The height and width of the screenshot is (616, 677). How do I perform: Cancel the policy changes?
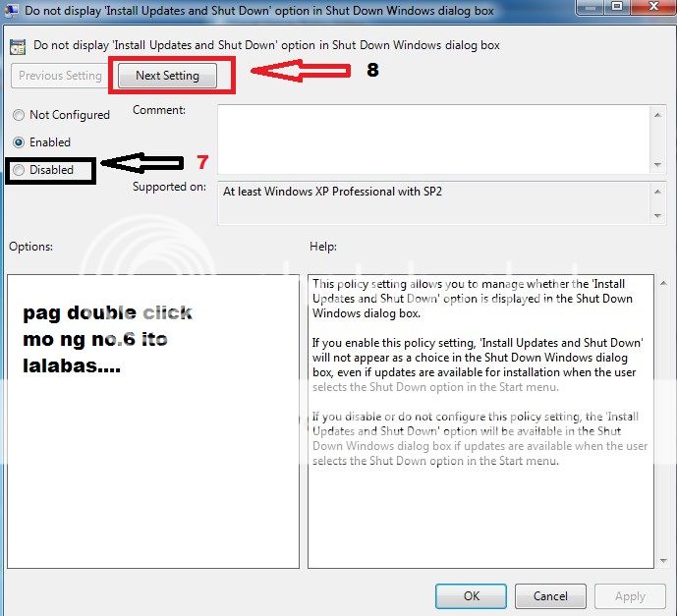pyautogui.click(x=550, y=595)
